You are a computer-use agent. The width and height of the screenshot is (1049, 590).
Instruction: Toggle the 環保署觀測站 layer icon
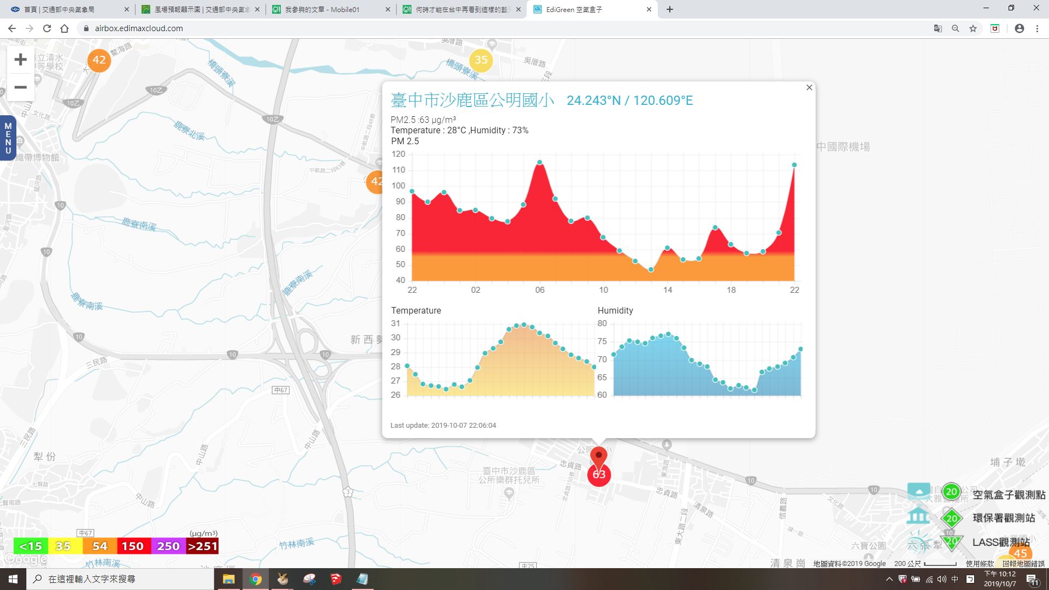952,518
